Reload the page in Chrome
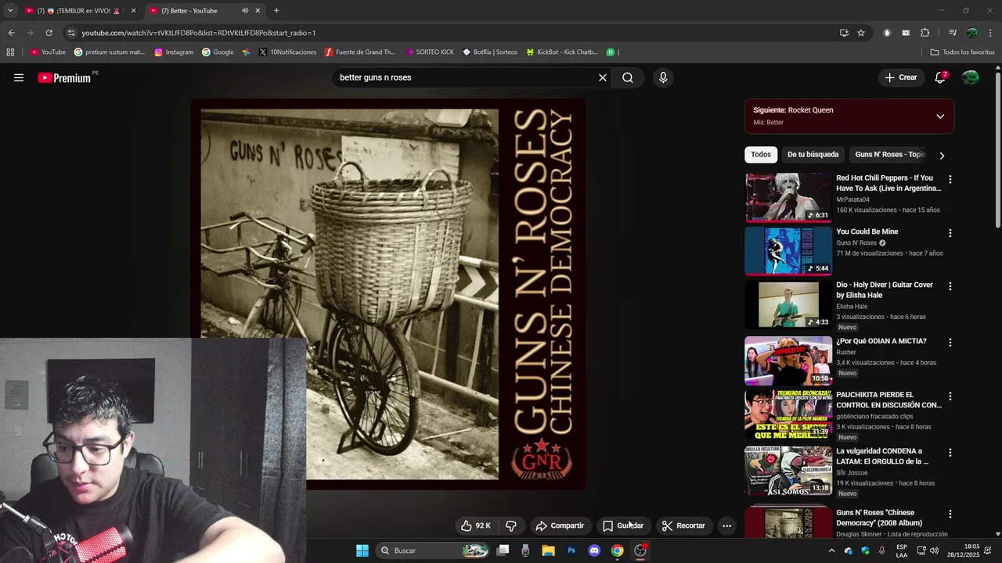1002x563 pixels. 49,33
